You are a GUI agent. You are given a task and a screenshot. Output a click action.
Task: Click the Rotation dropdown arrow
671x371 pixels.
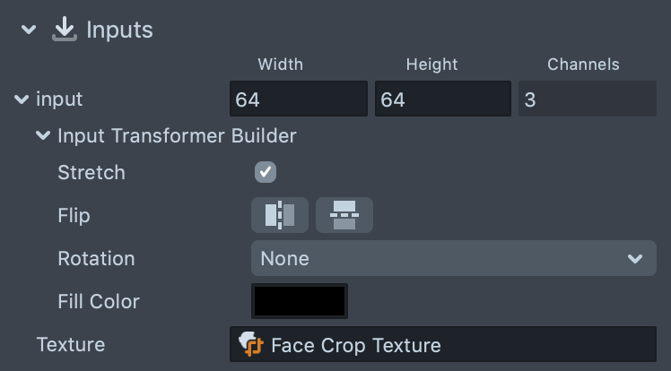coord(635,259)
